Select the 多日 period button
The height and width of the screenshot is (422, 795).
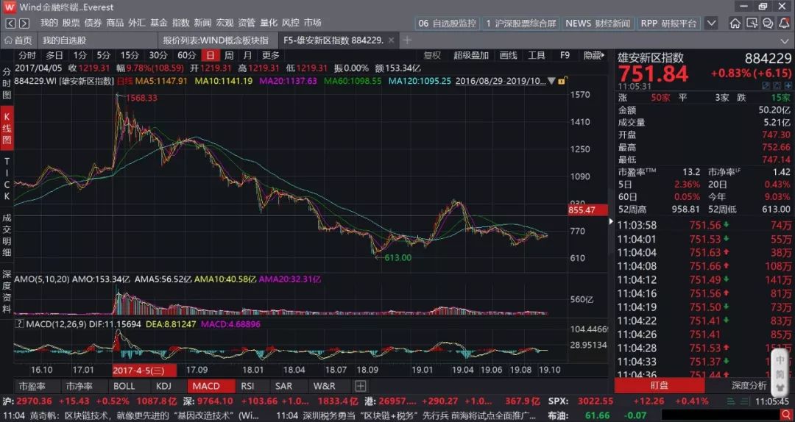[54, 55]
